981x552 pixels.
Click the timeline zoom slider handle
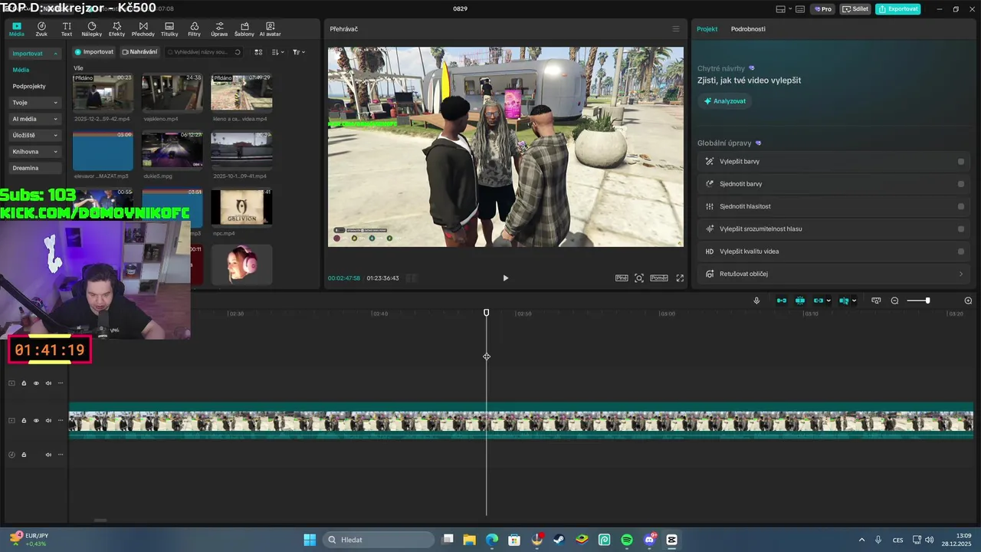click(927, 301)
